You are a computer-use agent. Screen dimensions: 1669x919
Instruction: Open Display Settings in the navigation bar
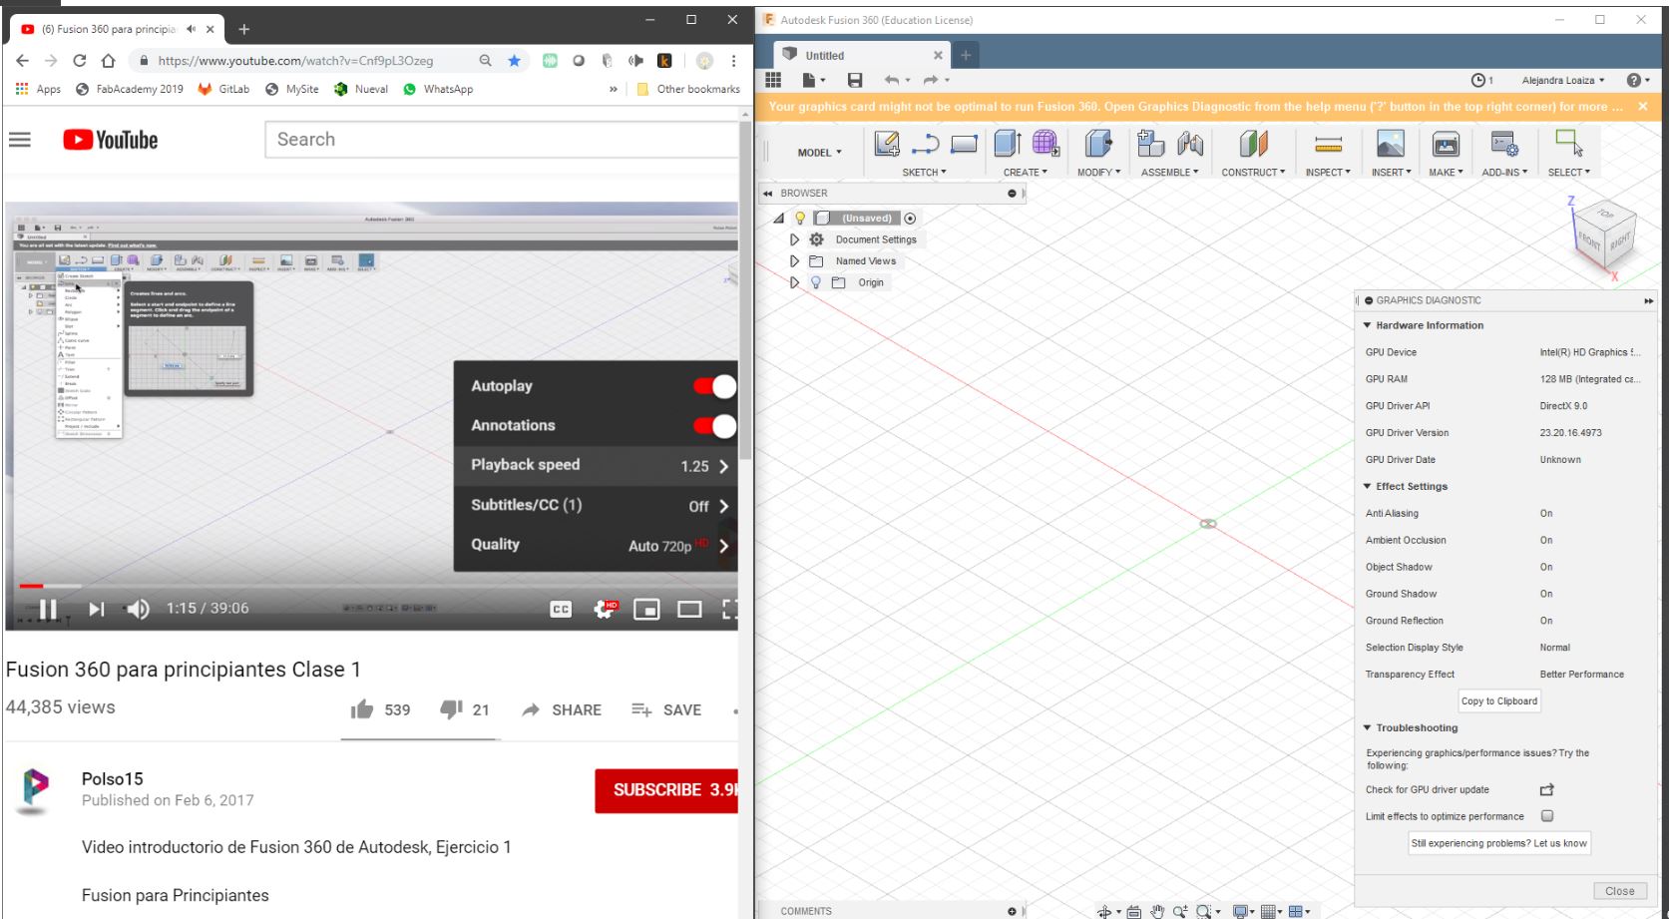coord(1240,911)
